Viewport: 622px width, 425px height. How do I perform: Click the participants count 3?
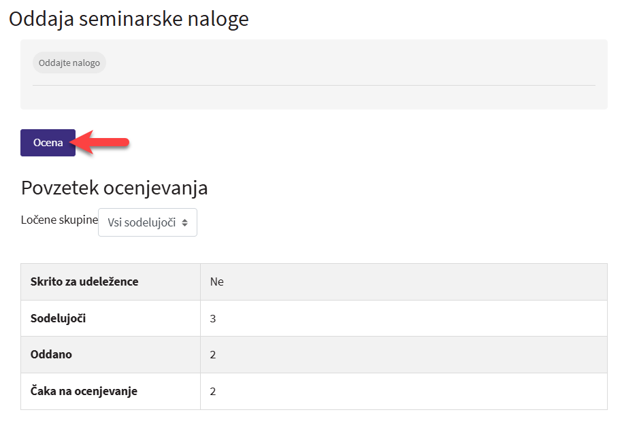coord(213,318)
